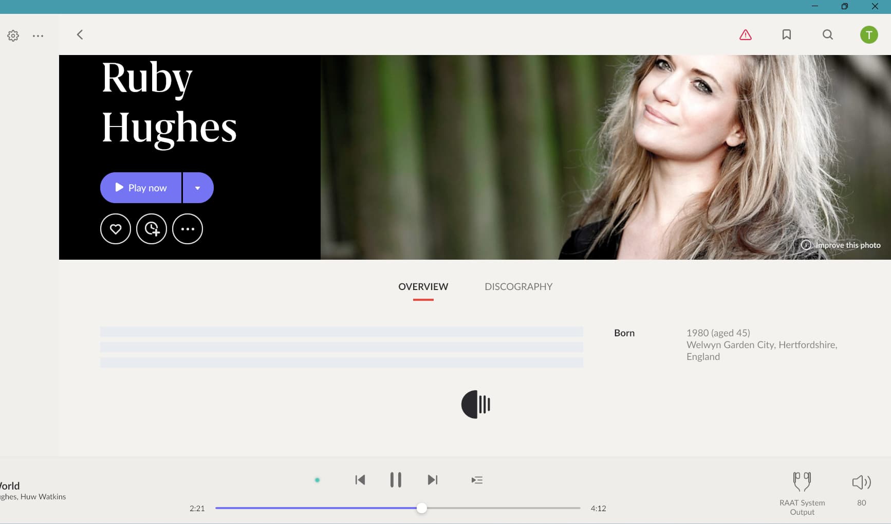Open the three-dot menu beside settings

pos(38,36)
